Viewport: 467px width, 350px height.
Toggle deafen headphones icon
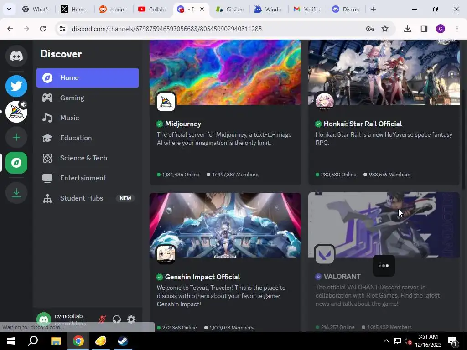click(117, 319)
